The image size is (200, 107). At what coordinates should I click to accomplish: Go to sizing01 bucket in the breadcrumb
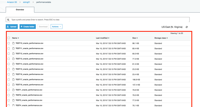[x=27, y=2]
